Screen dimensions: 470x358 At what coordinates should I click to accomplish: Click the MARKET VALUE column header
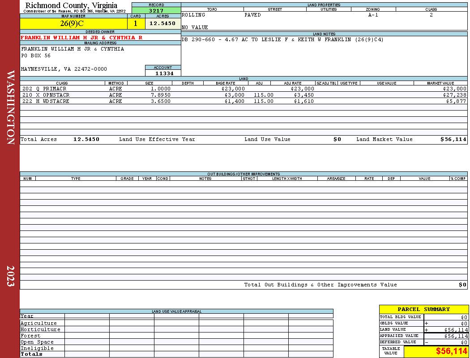pyautogui.click(x=440, y=83)
